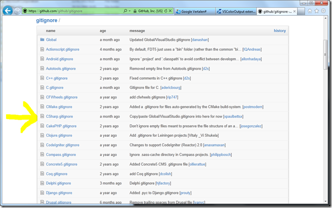The image size is (332, 208).
Task: Open Autotools.gitignore file
Action: pos(61,69)
